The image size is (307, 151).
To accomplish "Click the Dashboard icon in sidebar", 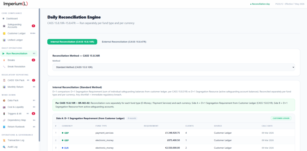I will point(4,19).
